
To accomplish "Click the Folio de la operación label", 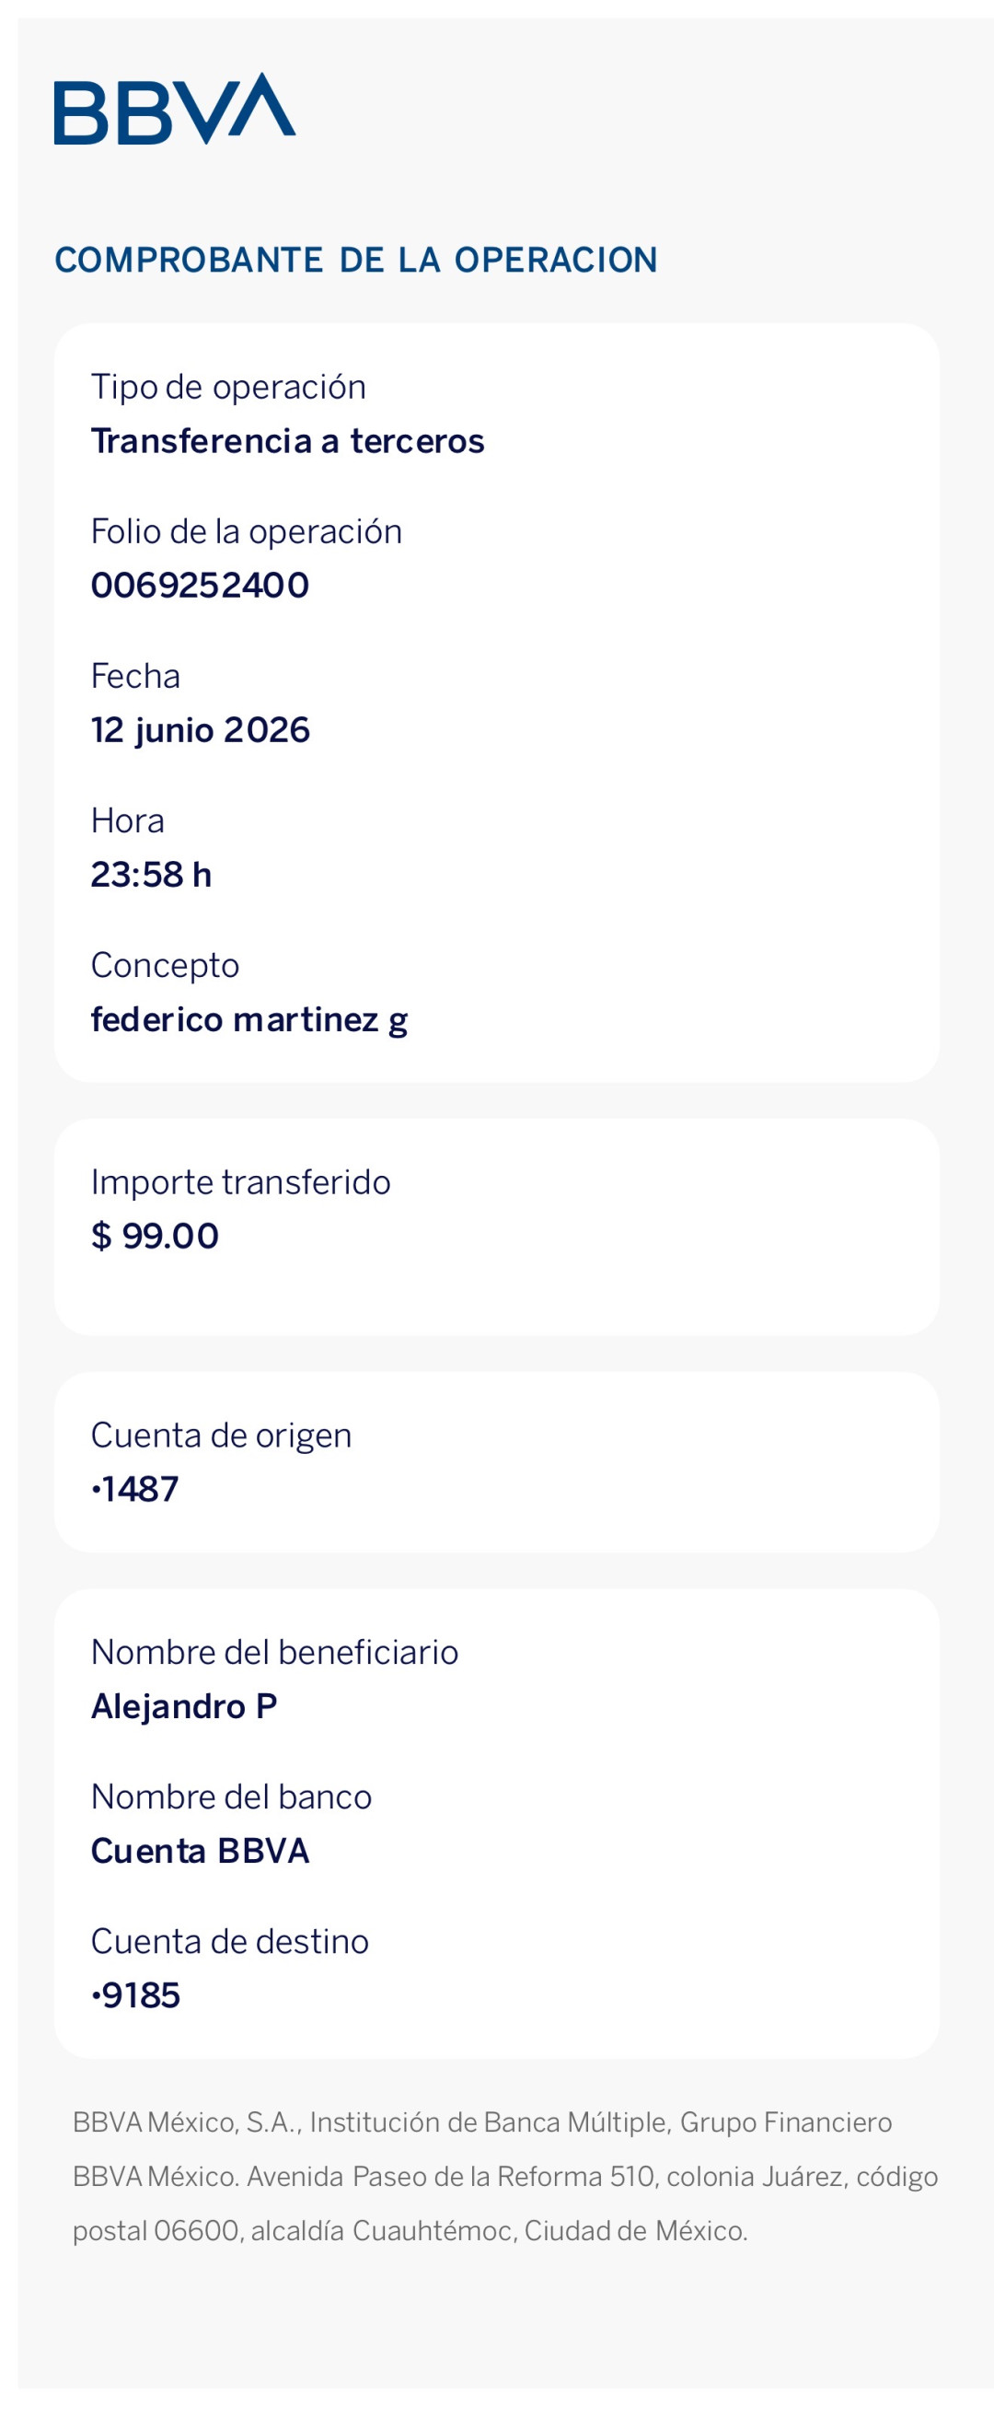I will click(246, 531).
